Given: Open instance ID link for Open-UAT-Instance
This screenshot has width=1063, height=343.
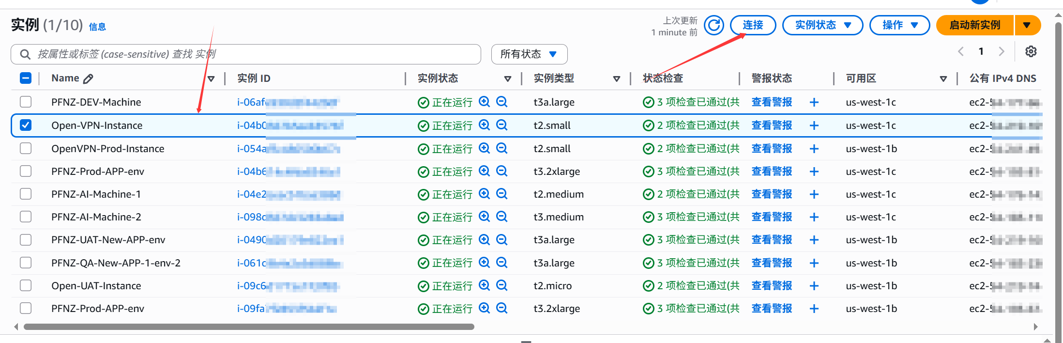Looking at the screenshot, I should point(288,286).
